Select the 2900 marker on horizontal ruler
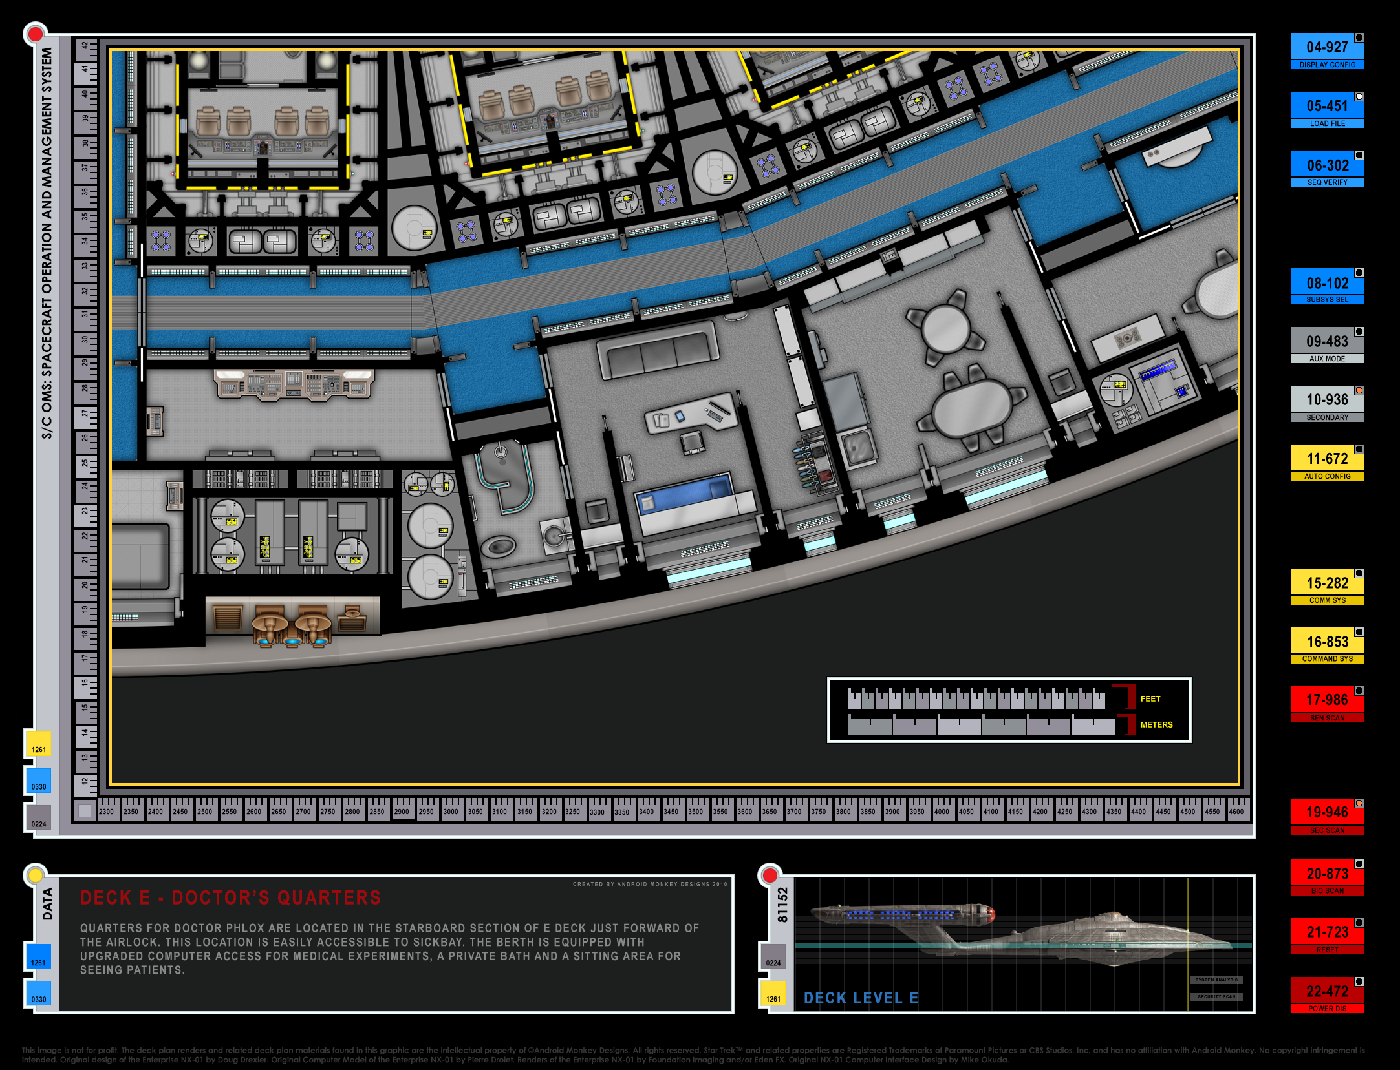 pyautogui.click(x=402, y=812)
